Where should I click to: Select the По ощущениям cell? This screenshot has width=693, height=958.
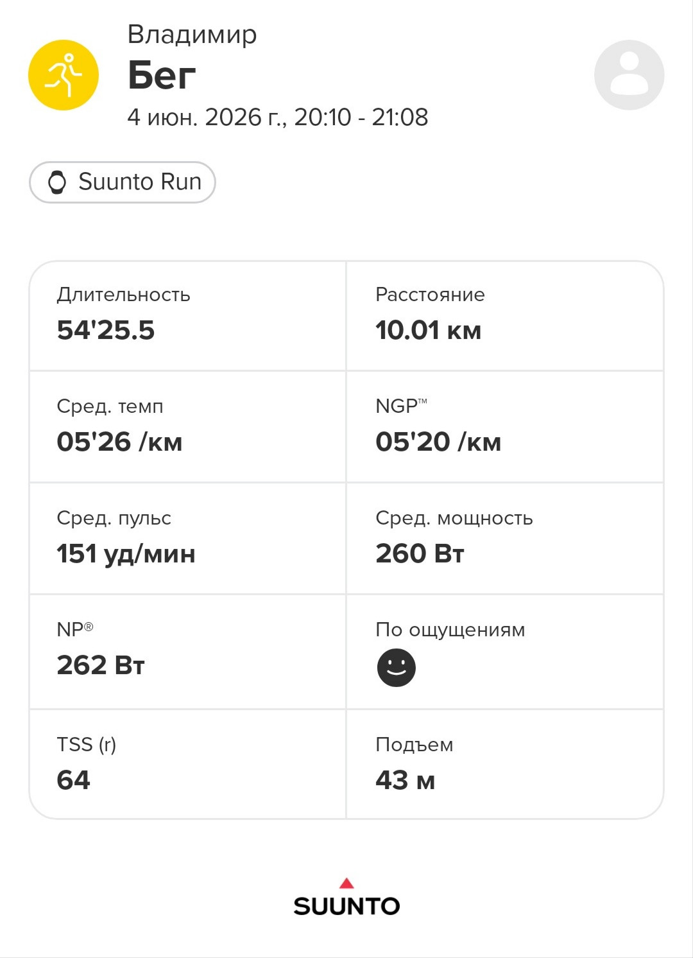[x=505, y=652]
